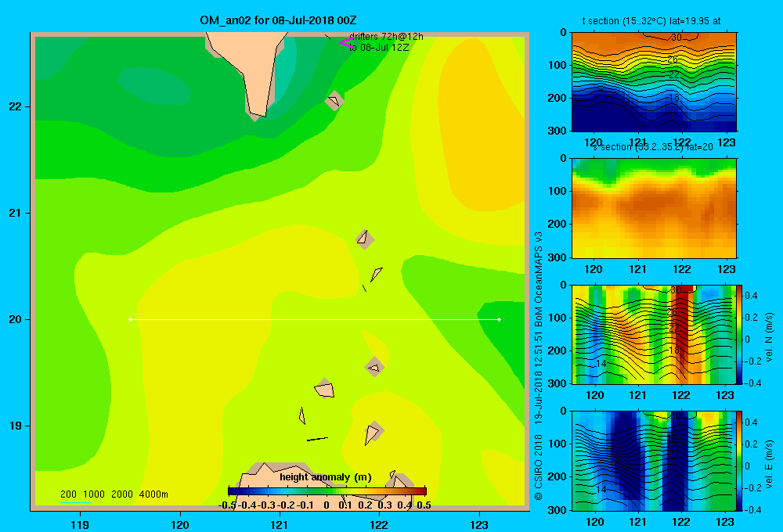Image resolution: width=783 pixels, height=532 pixels.
Task: Click the '1000' depth contour legend entry
Action: click(x=94, y=494)
